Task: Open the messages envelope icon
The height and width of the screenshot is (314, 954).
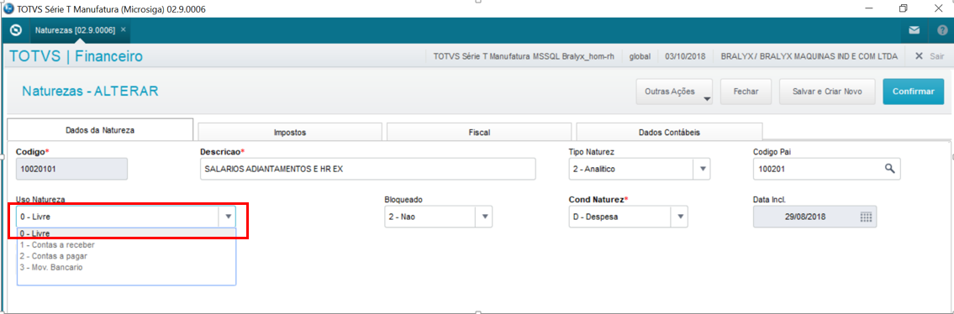Action: coord(914,29)
